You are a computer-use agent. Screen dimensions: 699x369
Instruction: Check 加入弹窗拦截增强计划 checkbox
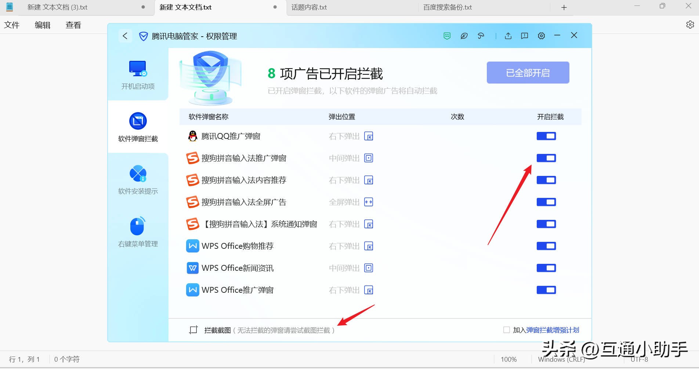coord(506,329)
